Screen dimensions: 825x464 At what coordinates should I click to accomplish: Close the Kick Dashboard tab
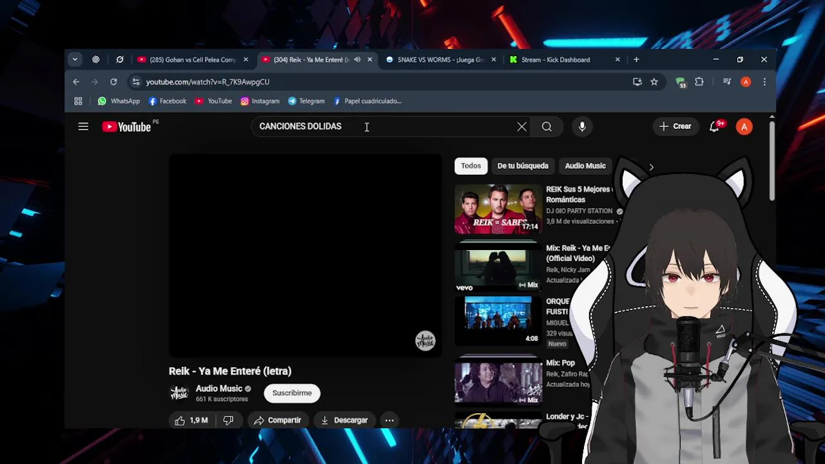(x=617, y=59)
